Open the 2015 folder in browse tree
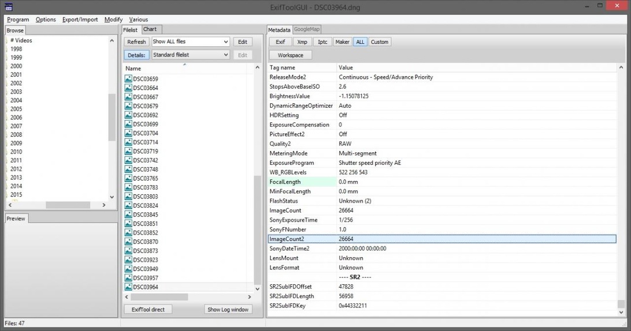 (16, 195)
